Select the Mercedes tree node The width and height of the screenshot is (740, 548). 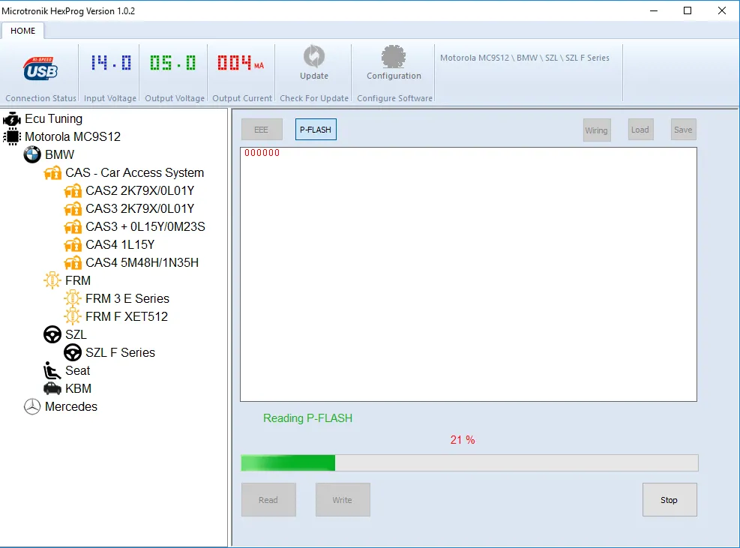(71, 406)
